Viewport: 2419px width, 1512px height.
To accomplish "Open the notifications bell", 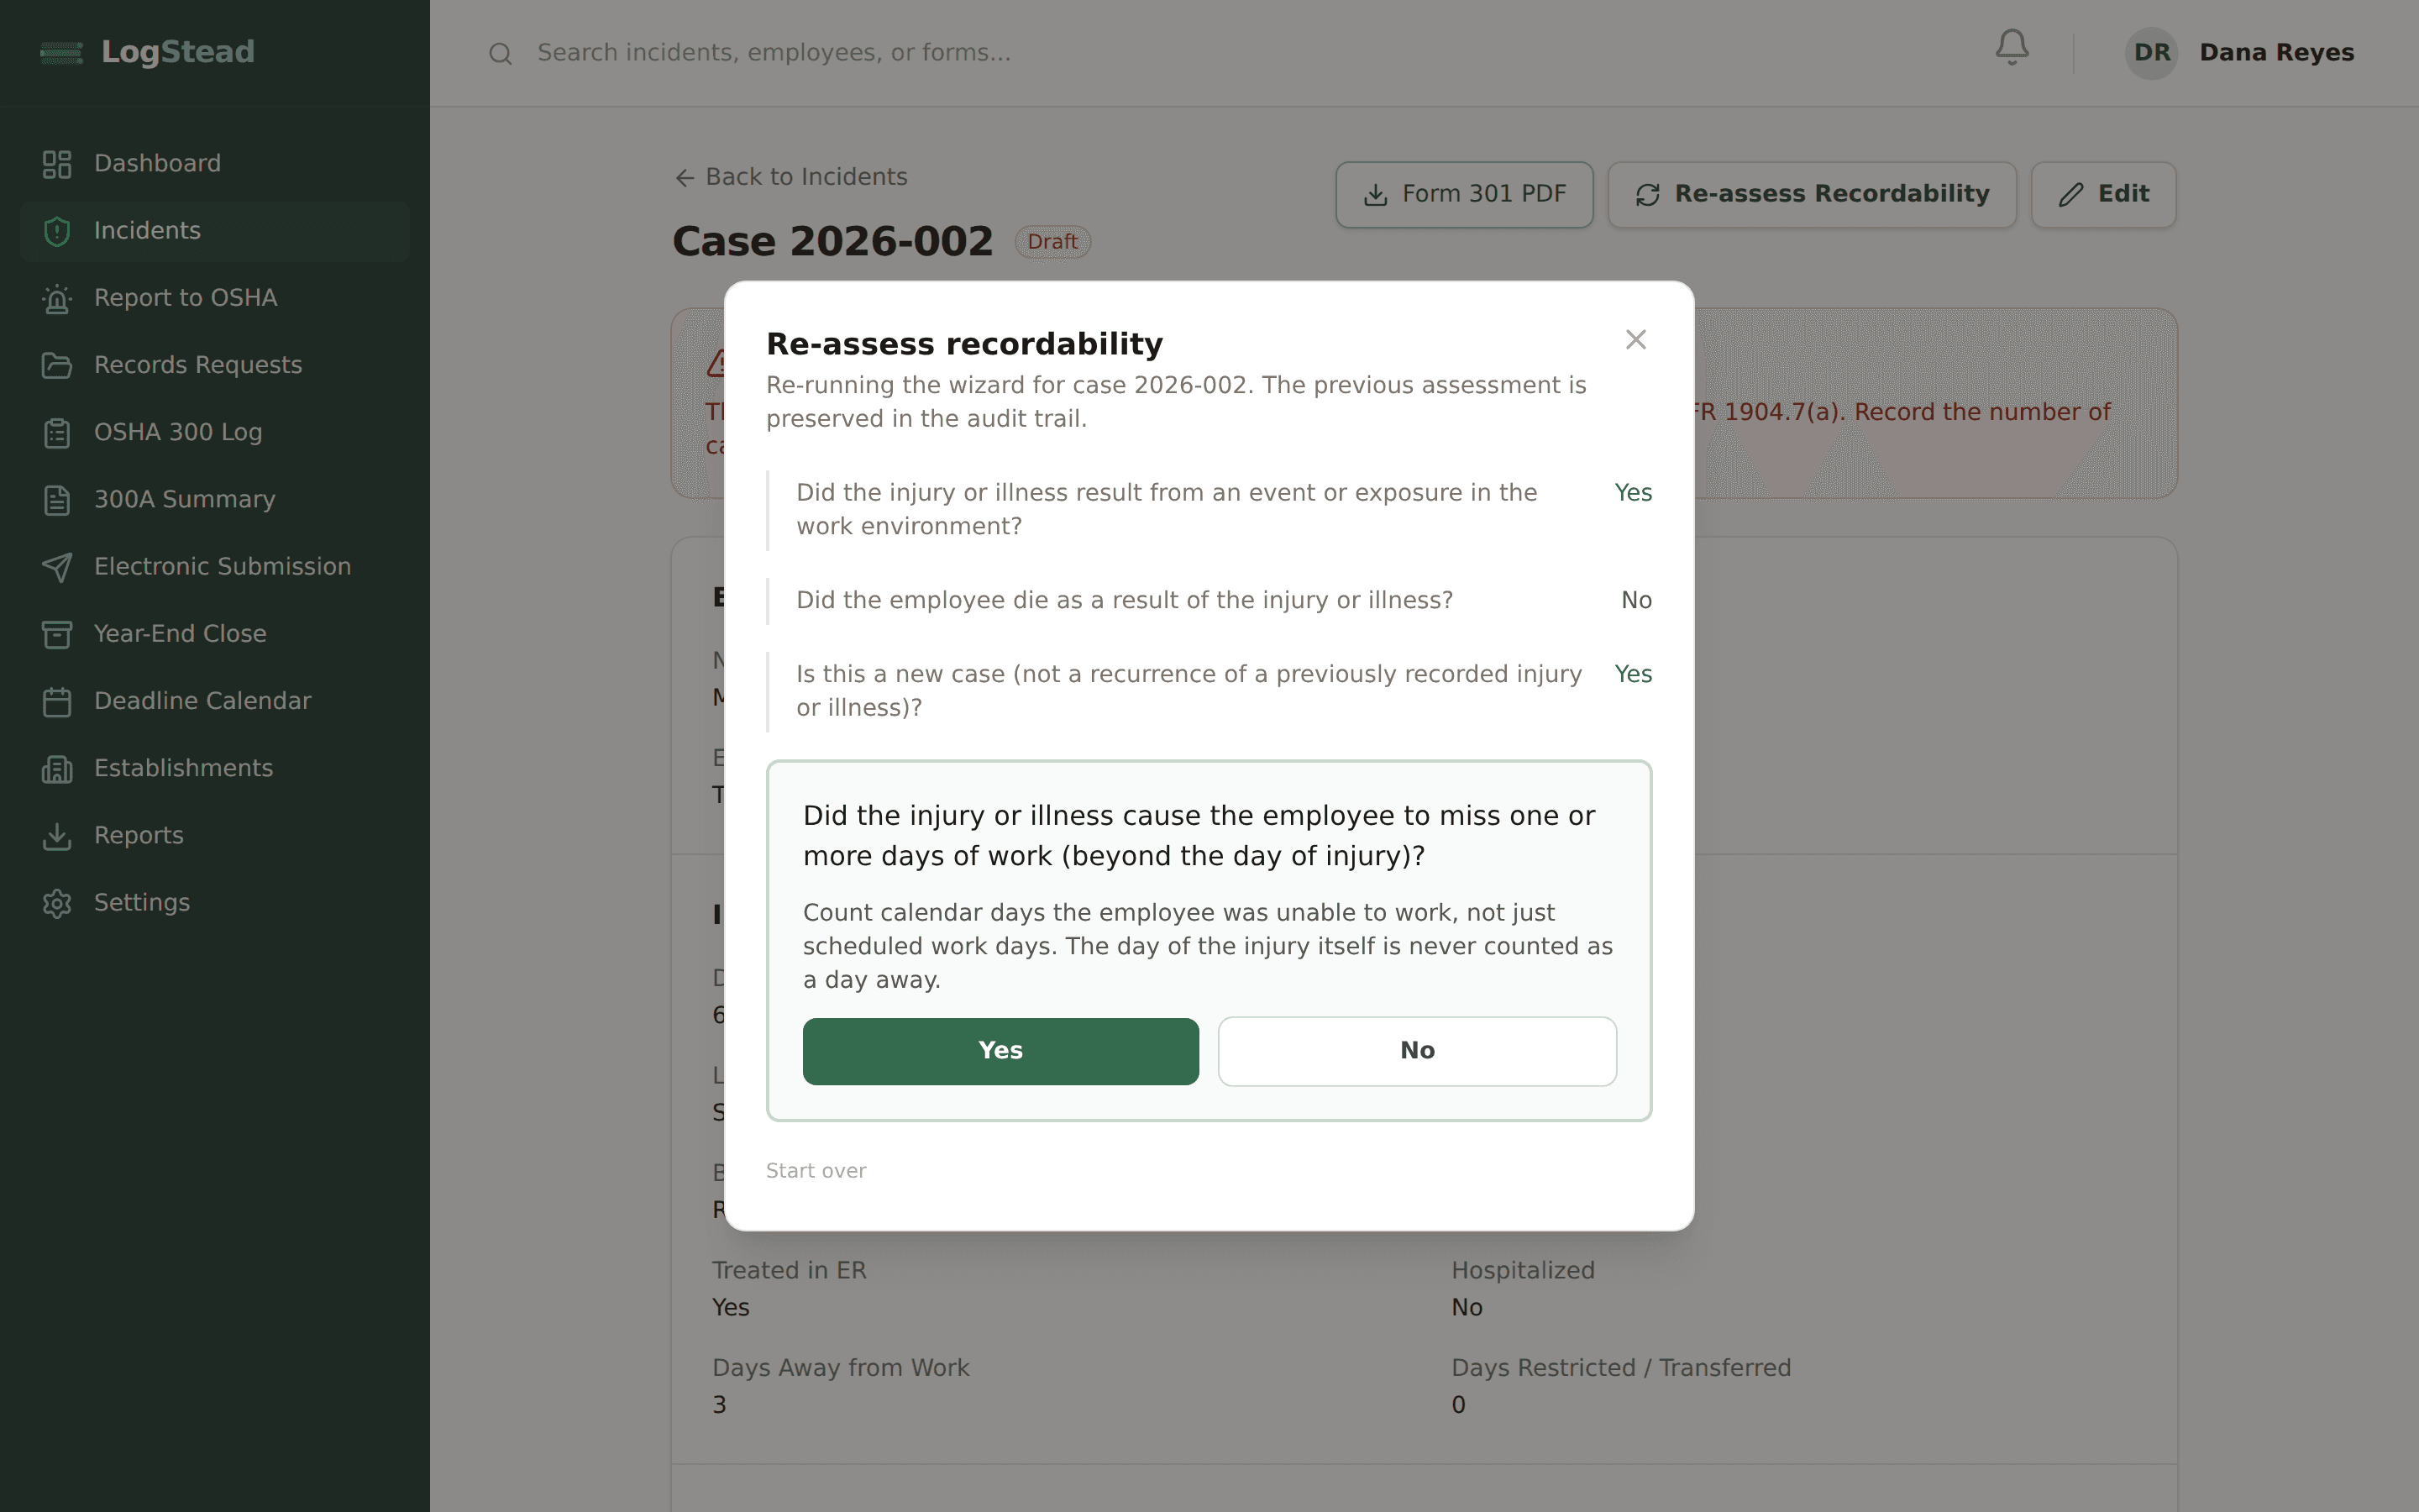I will click(2011, 48).
